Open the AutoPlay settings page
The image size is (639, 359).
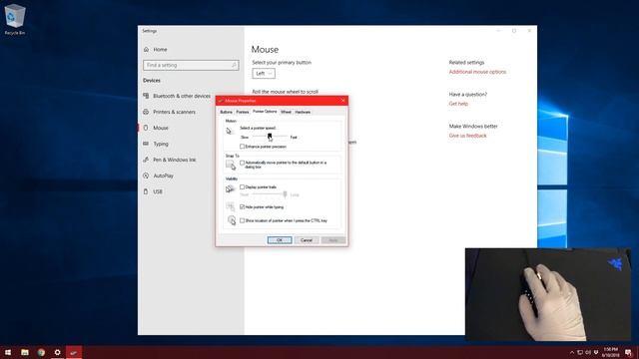163,176
